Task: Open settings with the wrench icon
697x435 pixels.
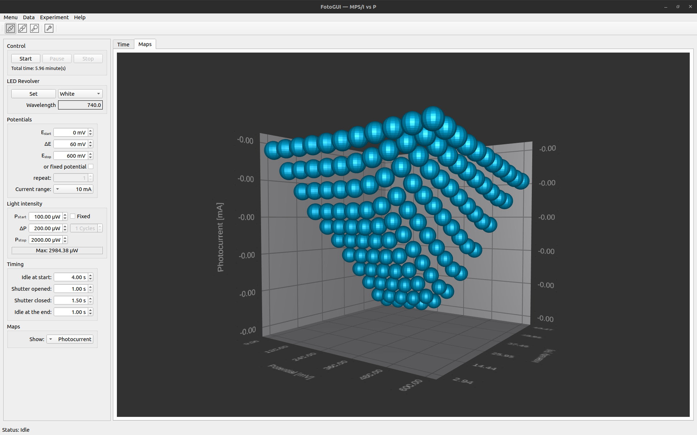Action: pyautogui.click(x=49, y=28)
